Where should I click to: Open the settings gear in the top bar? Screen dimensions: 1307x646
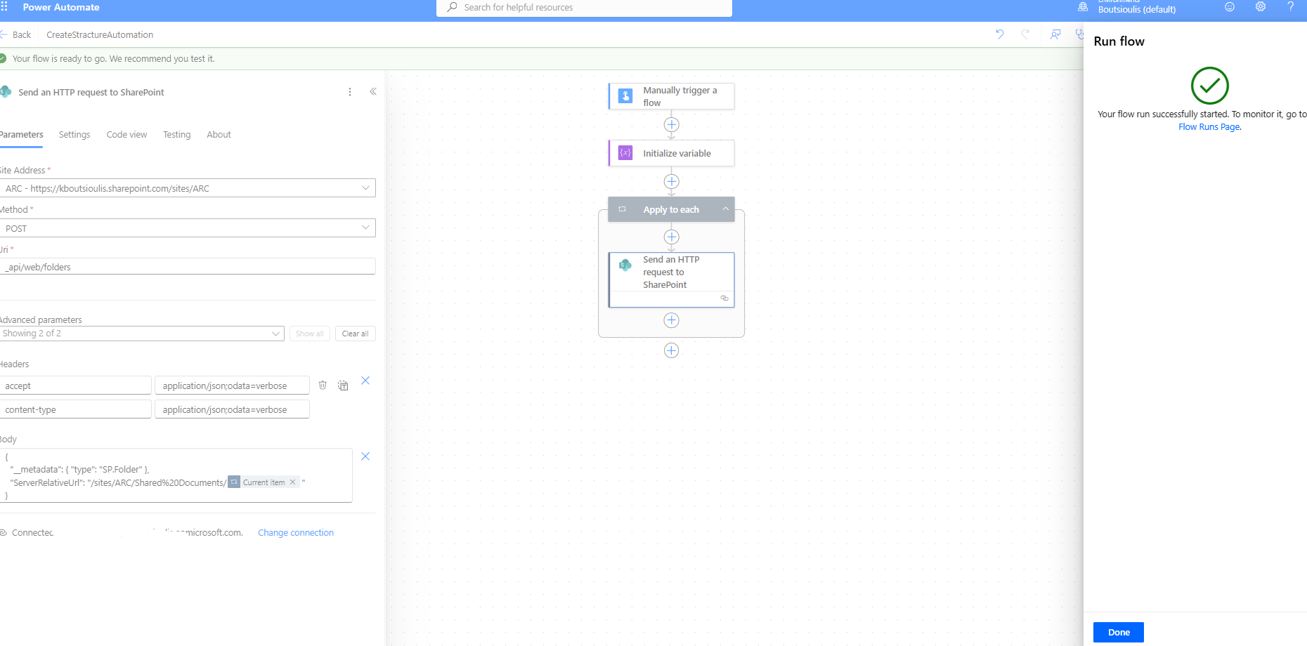(1261, 7)
